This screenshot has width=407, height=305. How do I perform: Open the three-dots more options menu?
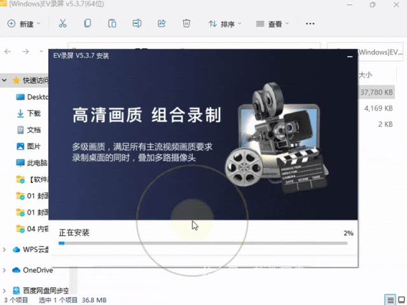pyautogui.click(x=310, y=24)
